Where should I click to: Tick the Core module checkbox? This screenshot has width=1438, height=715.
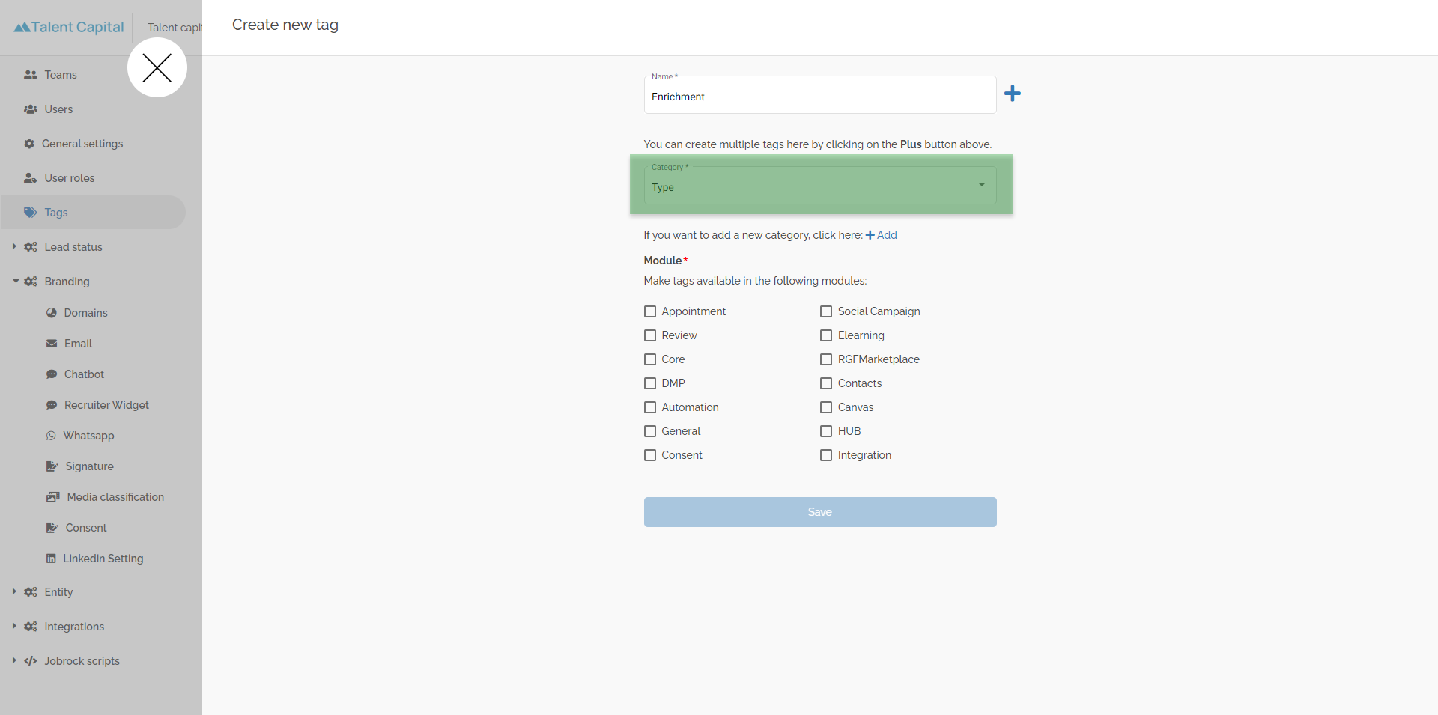[x=650, y=359]
